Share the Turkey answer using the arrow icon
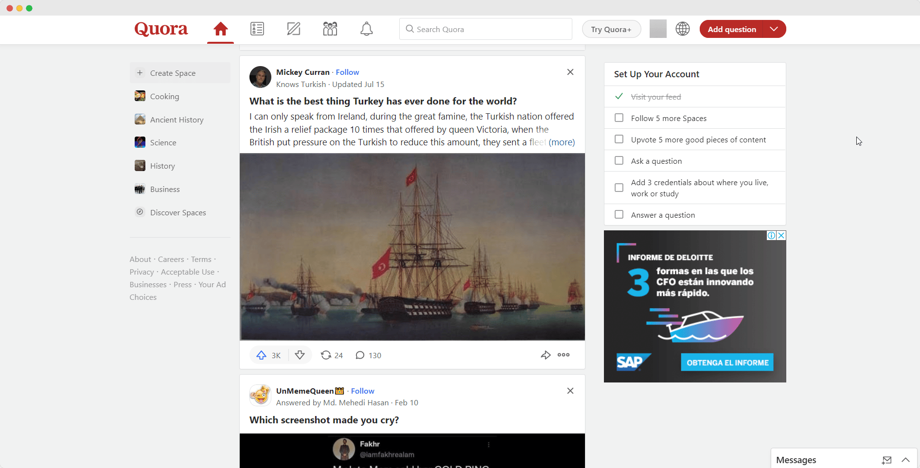Viewport: 920px width, 468px height. click(546, 355)
